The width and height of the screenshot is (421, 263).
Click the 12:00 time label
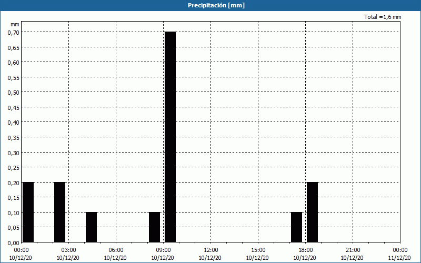click(211, 250)
